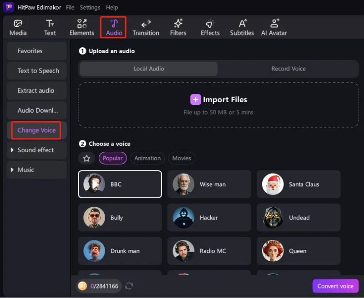Select the Animation voice filter

(147, 158)
